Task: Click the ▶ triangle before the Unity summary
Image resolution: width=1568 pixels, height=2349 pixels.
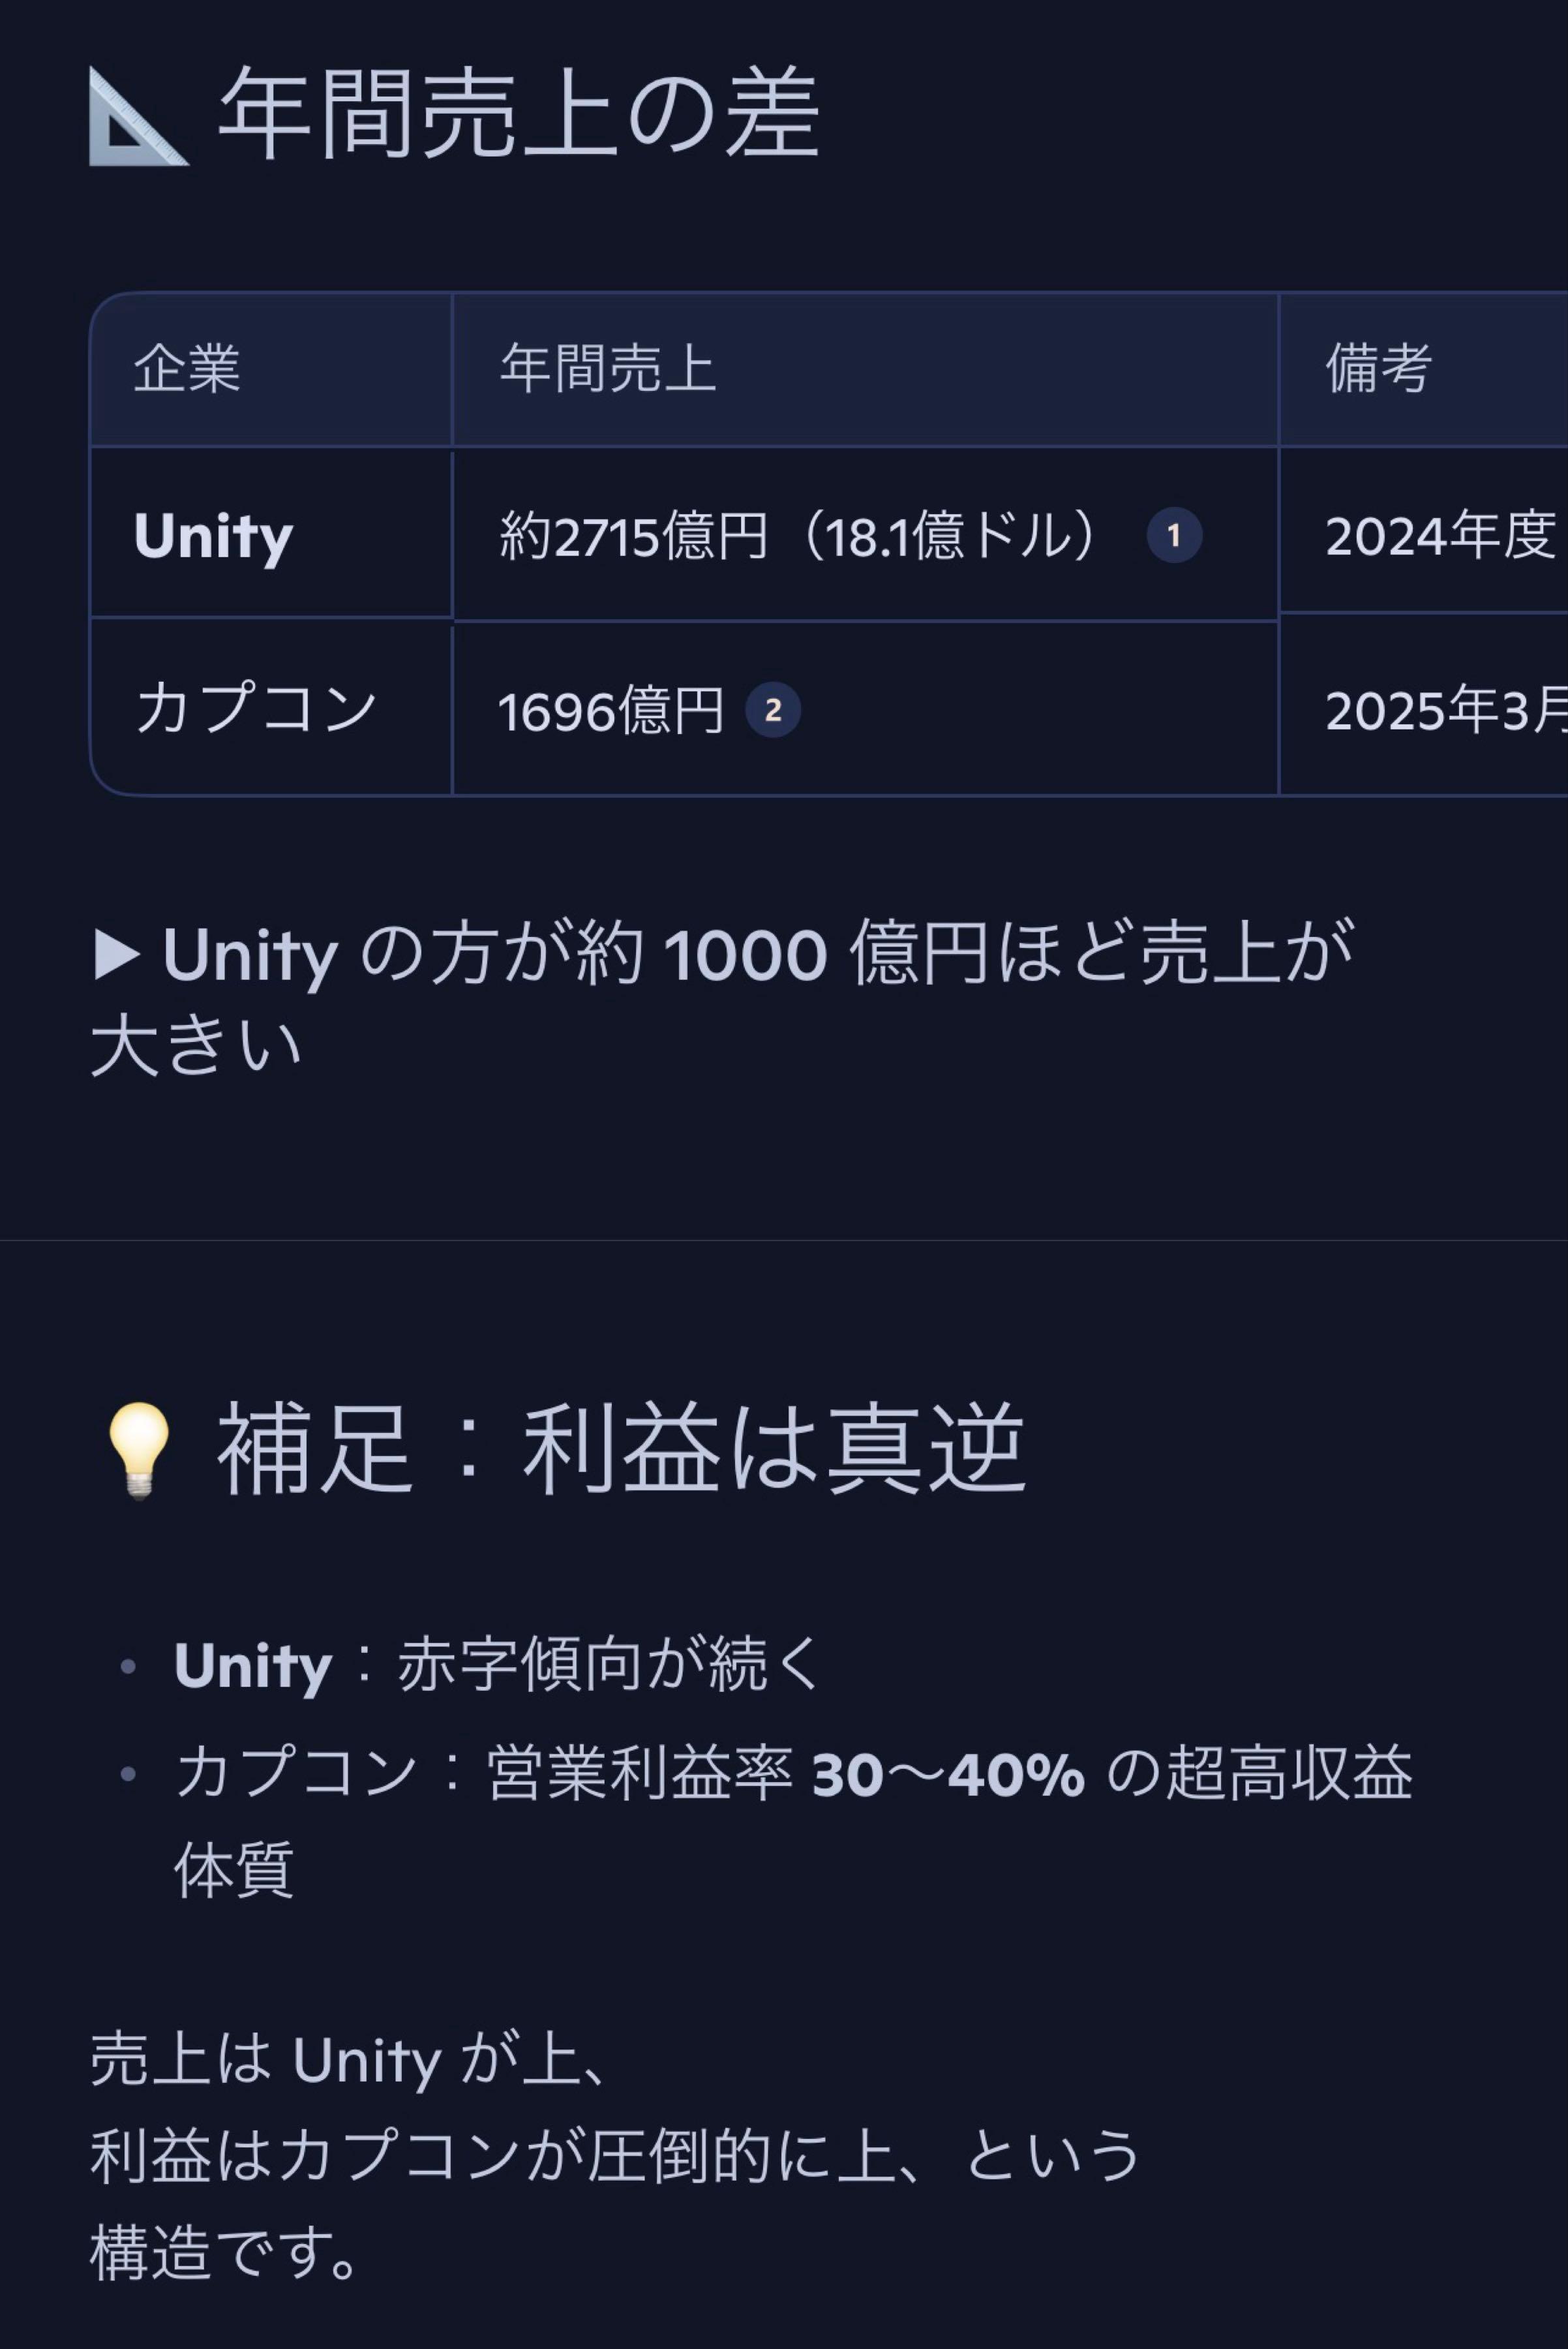Action: [x=117, y=955]
